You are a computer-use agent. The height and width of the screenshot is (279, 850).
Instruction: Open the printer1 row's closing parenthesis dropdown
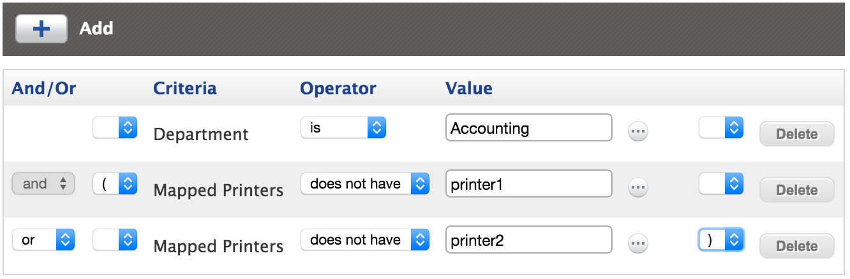[721, 184]
